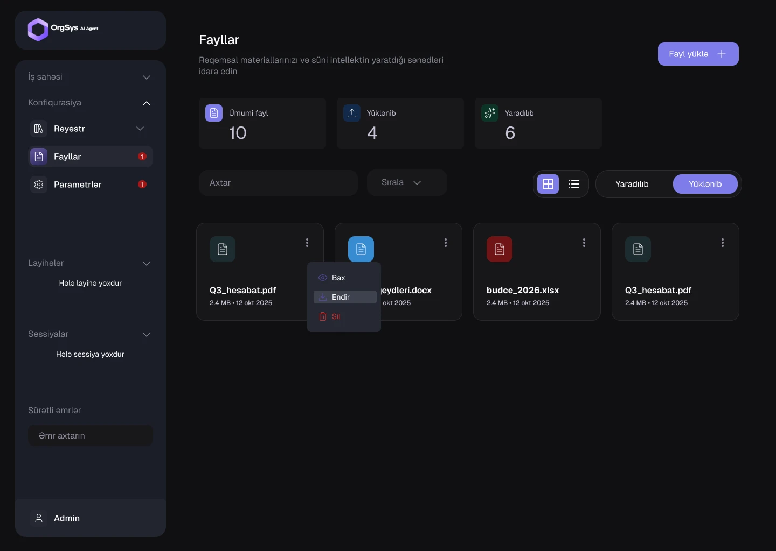Choose Bax from the context menu
Image resolution: width=776 pixels, height=551 pixels.
(x=345, y=278)
